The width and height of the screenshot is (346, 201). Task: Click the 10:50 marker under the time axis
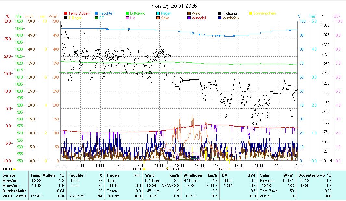coord(173,169)
